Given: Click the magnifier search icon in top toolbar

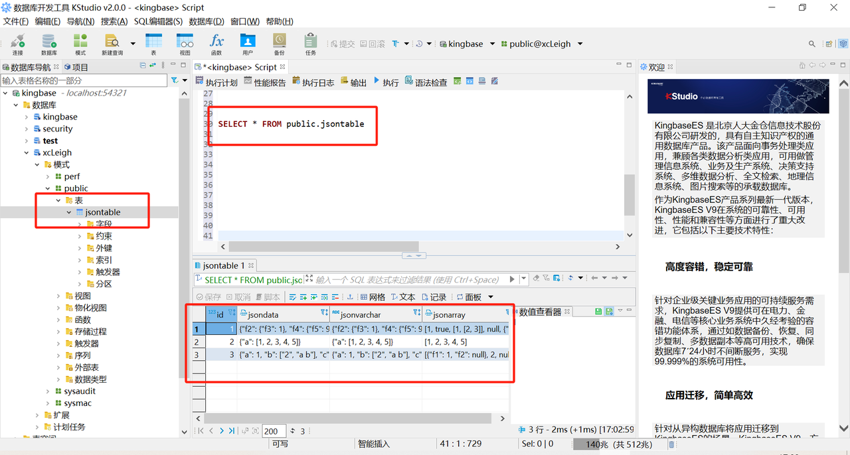Looking at the screenshot, I should 812,44.
